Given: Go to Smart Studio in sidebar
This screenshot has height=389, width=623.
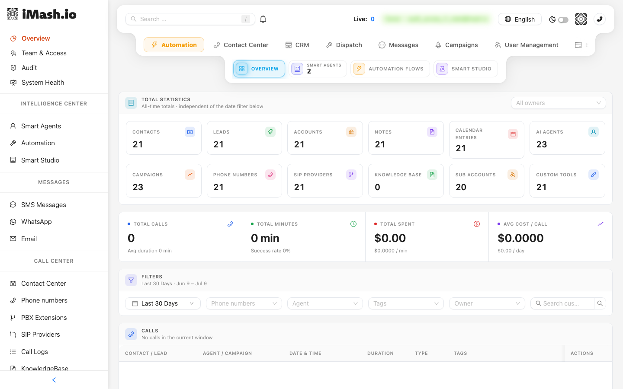Looking at the screenshot, I should 40,160.
